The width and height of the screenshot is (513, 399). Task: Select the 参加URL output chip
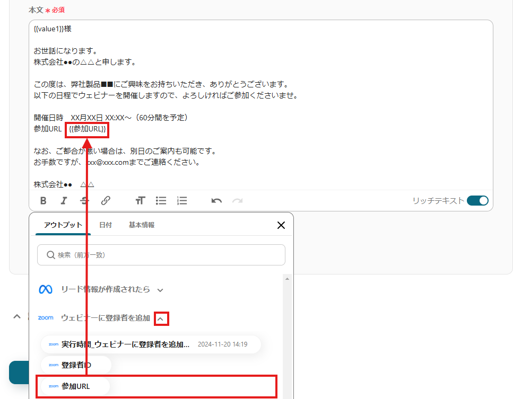pos(75,386)
